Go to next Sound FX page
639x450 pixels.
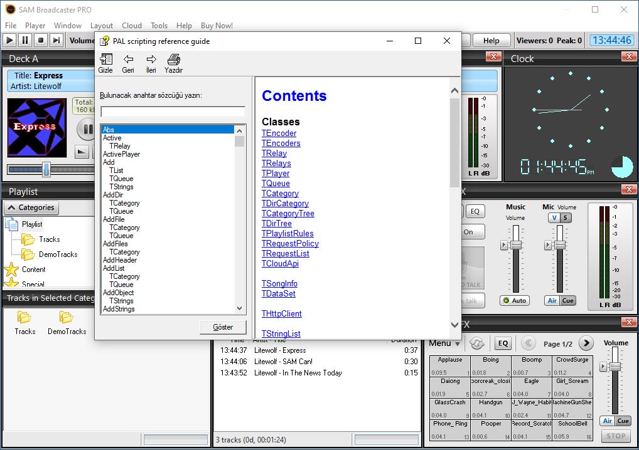pyautogui.click(x=586, y=343)
